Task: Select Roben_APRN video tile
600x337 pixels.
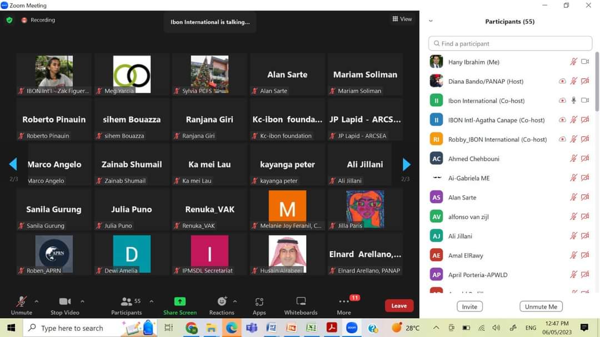Action: pos(54,254)
